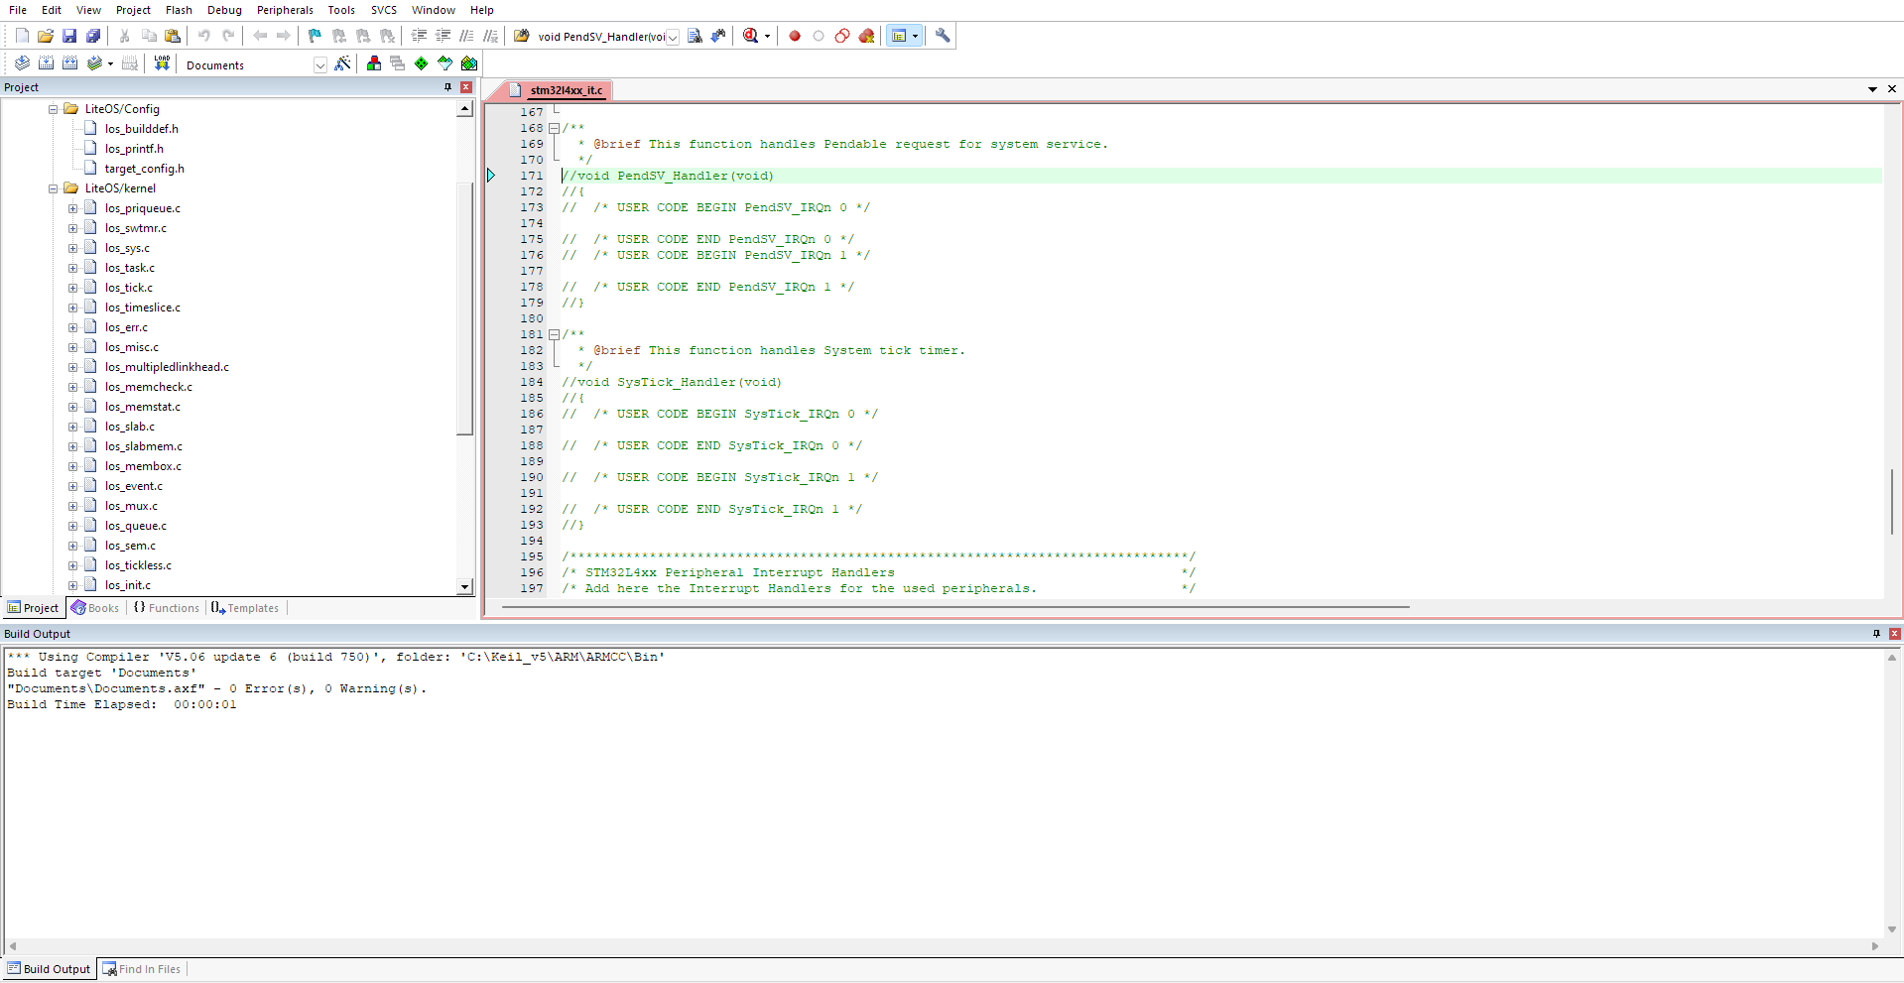Expand the los_task.c tree node

tap(72, 268)
